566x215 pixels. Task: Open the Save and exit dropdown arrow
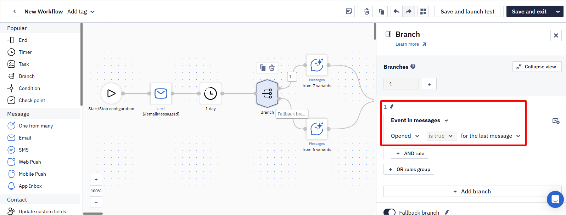click(558, 11)
